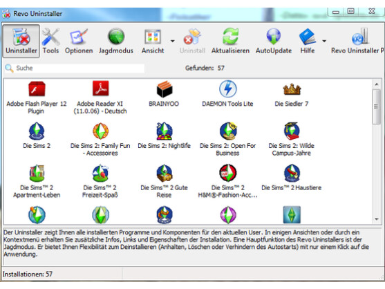
Task: Activate Jagdmodus hunter mode
Action: 116,41
